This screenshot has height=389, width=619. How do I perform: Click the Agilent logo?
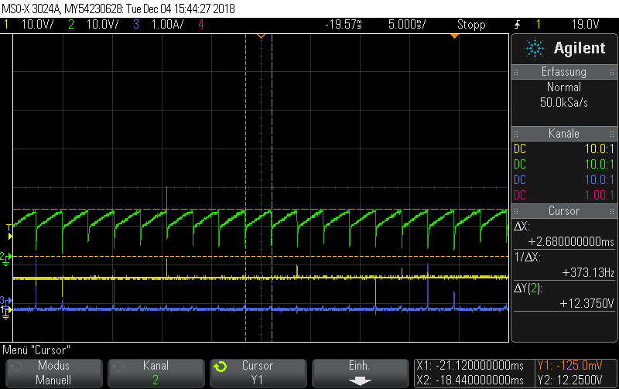(565, 48)
